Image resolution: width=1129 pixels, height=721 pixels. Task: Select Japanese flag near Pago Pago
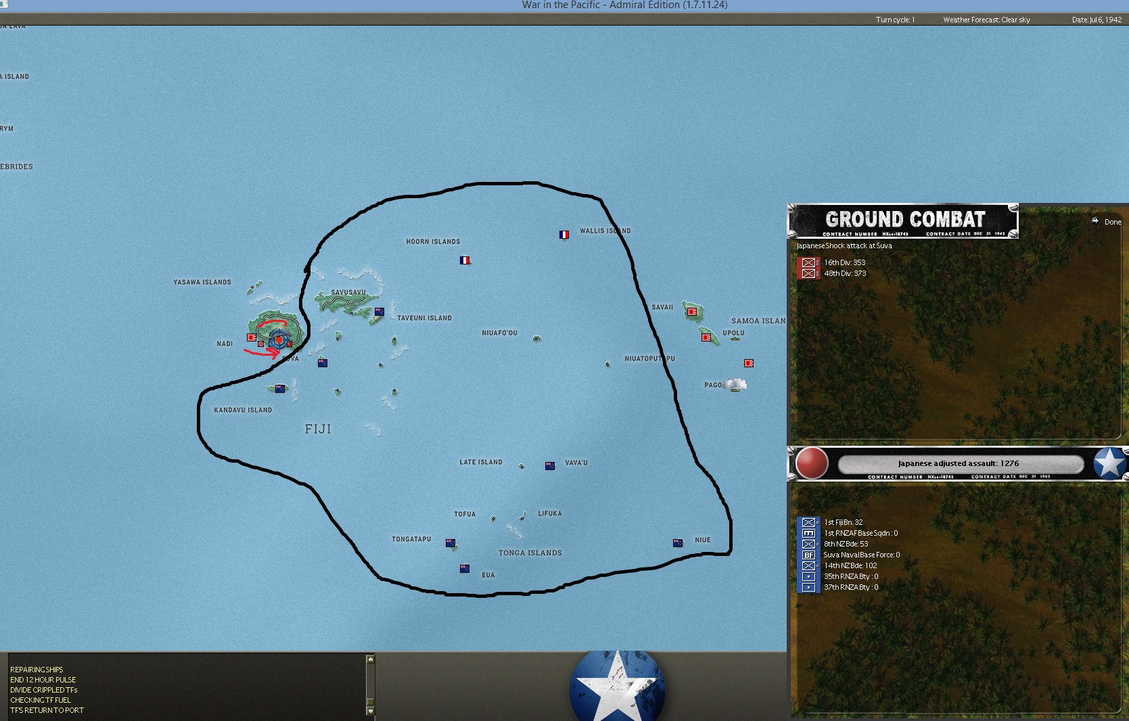point(749,363)
